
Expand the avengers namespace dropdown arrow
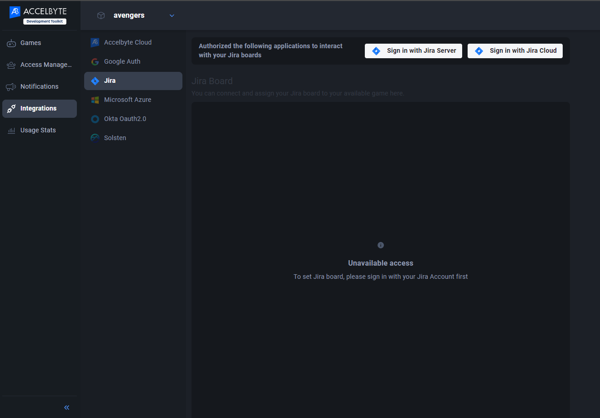pos(172,15)
